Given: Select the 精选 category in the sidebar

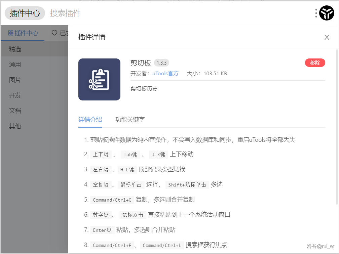Looking at the screenshot, I should [15, 49].
